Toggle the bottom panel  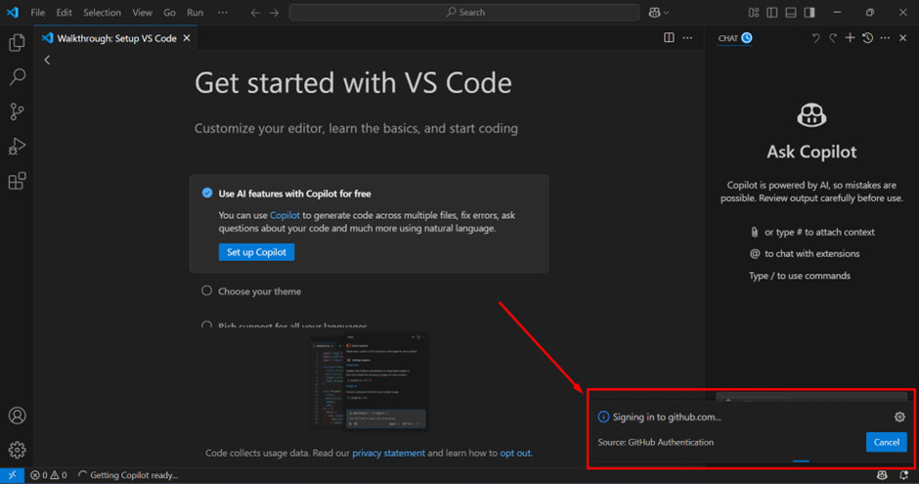click(791, 13)
